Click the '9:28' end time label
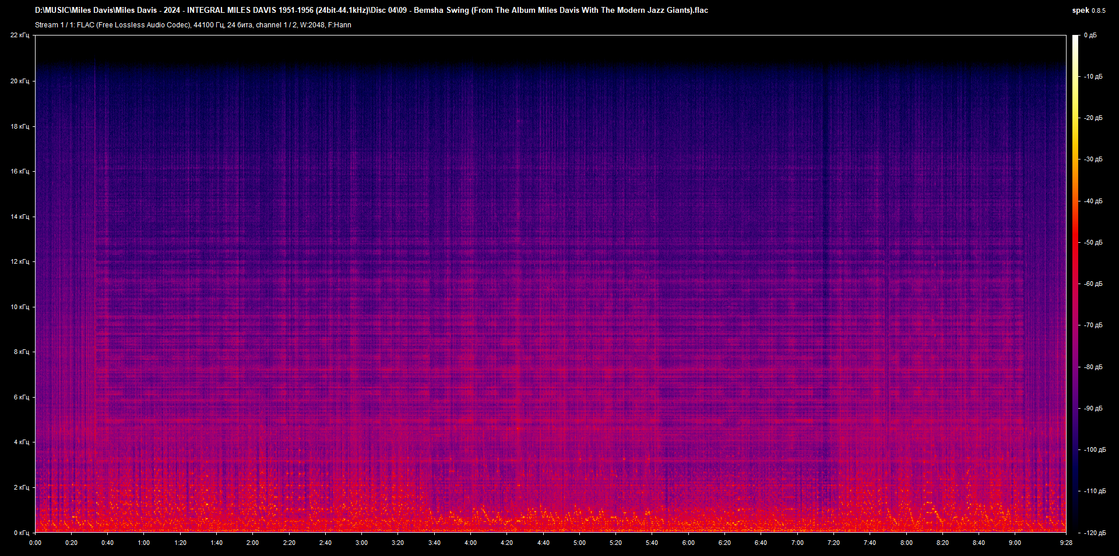The height and width of the screenshot is (556, 1119). point(1066,543)
